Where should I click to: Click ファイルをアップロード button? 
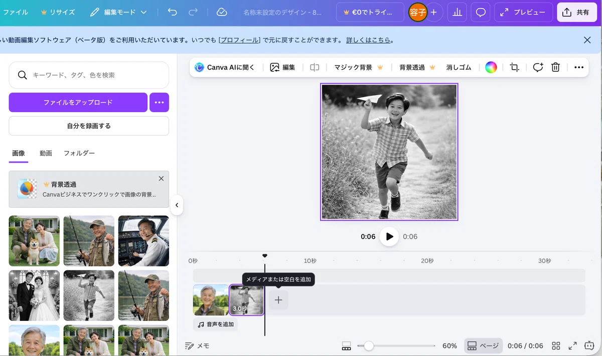[x=78, y=102]
